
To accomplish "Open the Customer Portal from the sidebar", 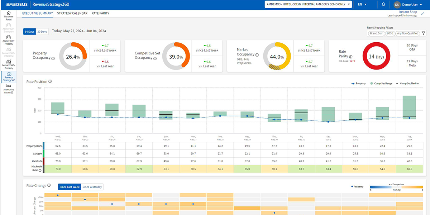I will [x=8, y=15].
